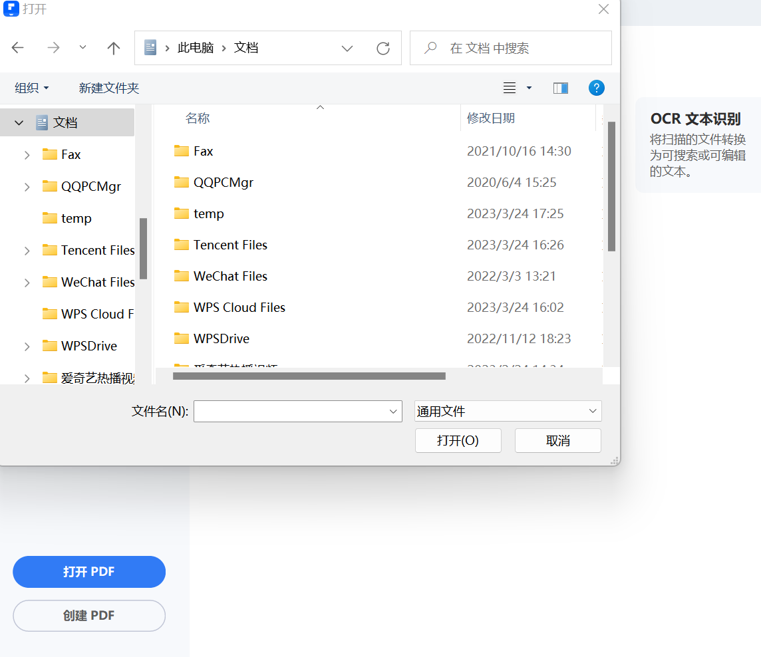This screenshot has height=657, width=761.
Task: Refresh the 文档 folder listing
Action: (383, 48)
